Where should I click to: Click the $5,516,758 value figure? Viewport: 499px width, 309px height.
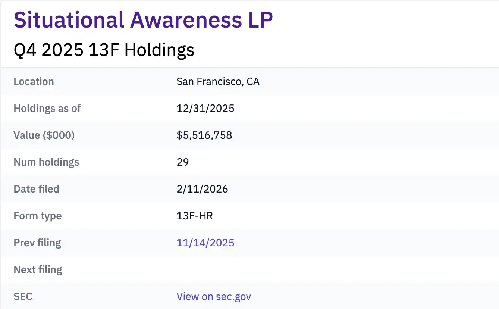tap(204, 135)
